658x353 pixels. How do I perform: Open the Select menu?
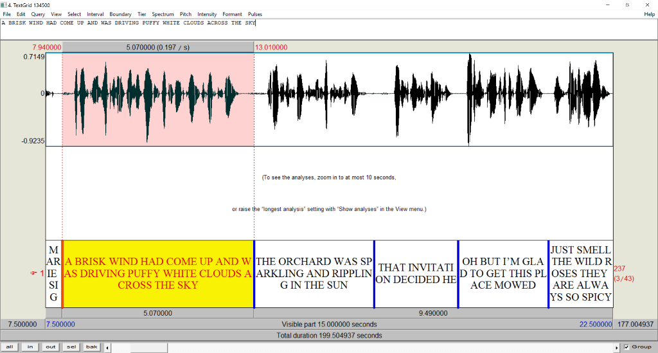point(75,14)
